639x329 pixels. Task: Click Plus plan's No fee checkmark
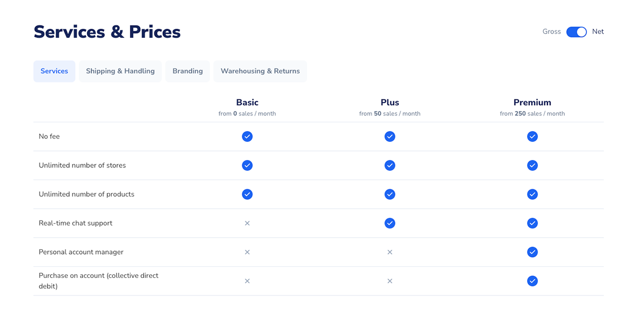tap(390, 137)
